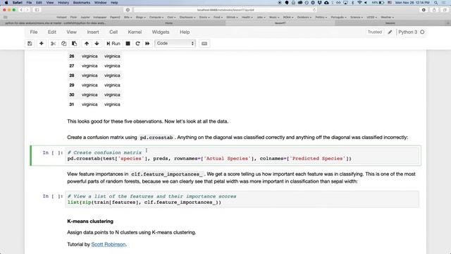Click the Wi-Fi status icon

click(359, 3)
